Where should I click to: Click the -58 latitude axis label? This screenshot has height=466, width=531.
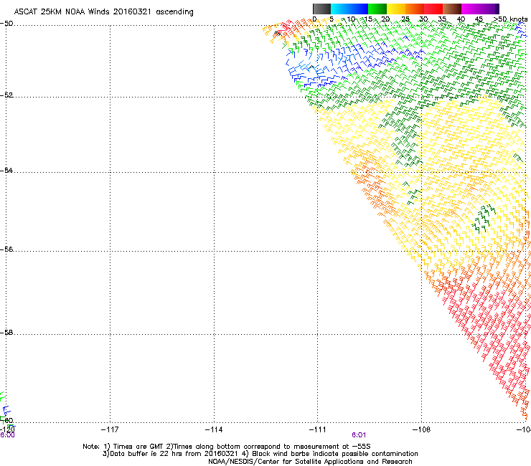pyautogui.click(x=6, y=333)
